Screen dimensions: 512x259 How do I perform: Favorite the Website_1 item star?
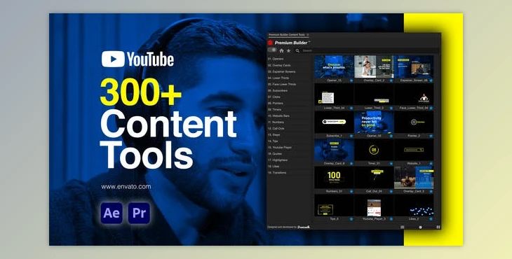click(431, 164)
